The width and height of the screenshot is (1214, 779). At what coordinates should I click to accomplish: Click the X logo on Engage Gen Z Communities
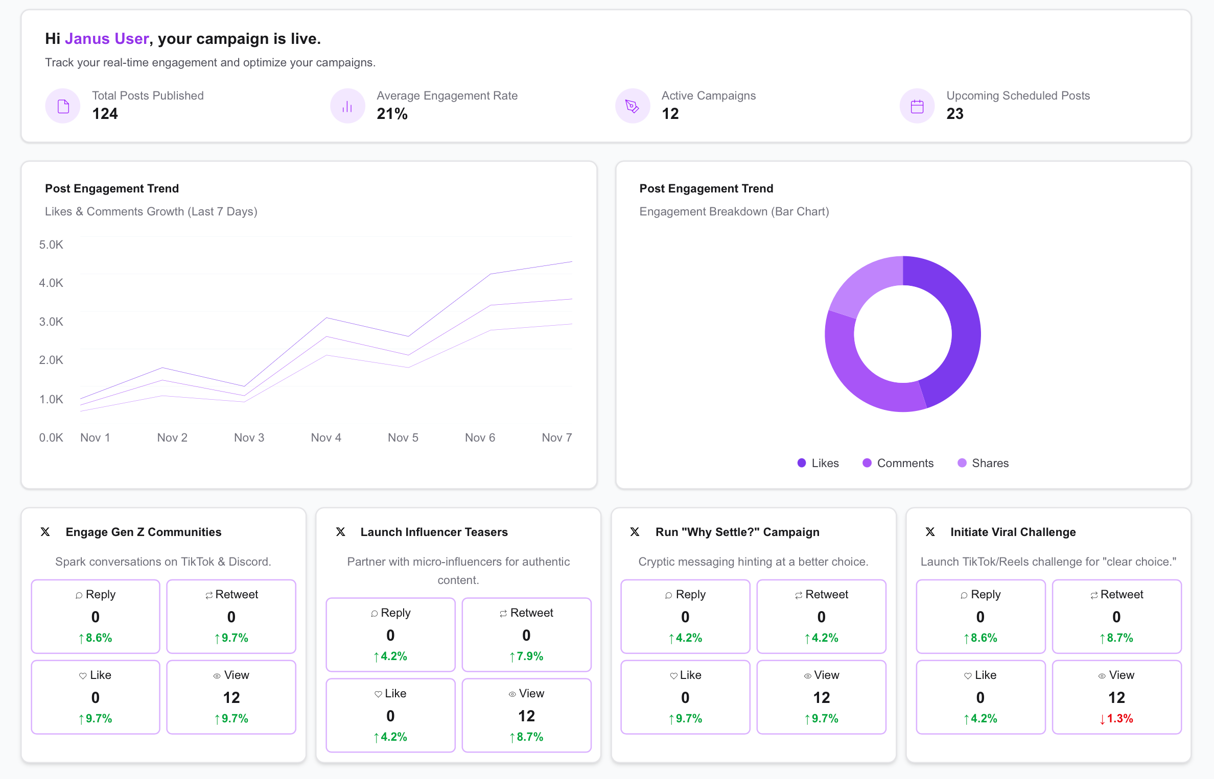45,532
